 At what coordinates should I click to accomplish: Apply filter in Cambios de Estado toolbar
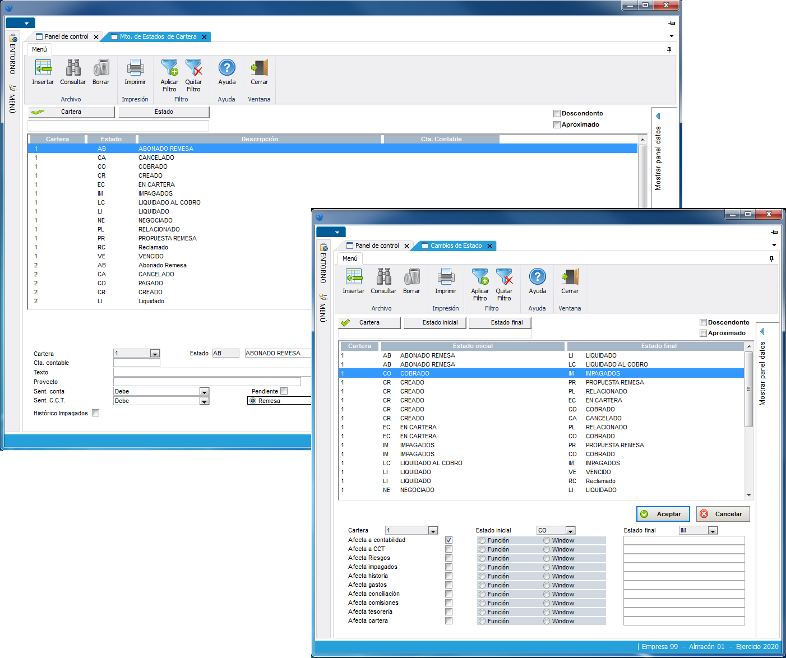pos(480,277)
